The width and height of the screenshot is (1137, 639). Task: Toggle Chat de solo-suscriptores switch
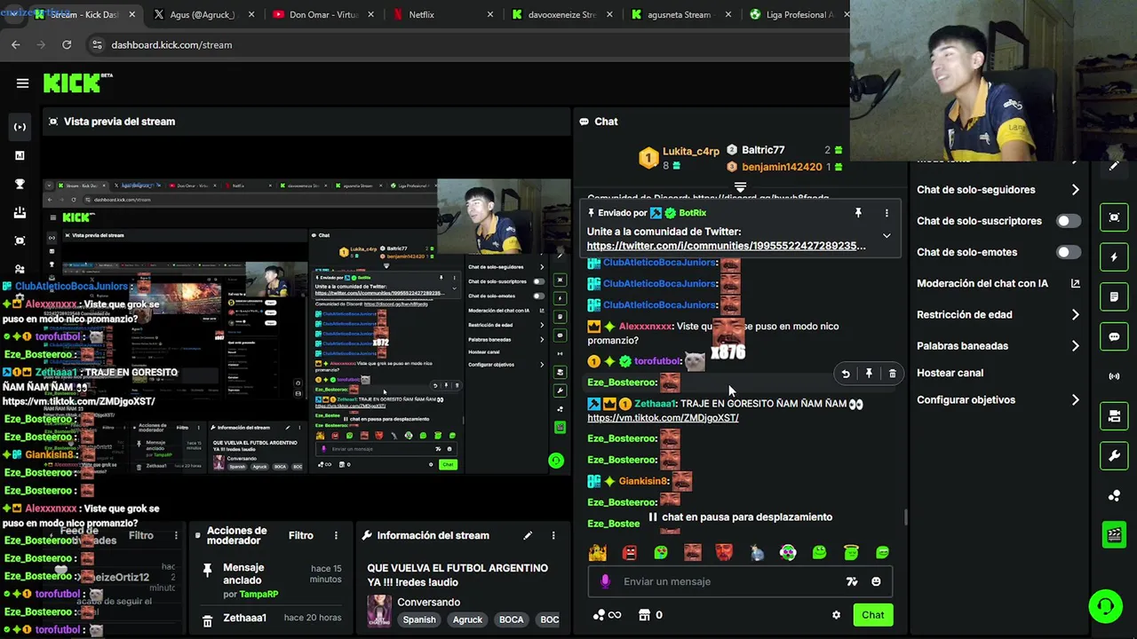pos(1069,221)
